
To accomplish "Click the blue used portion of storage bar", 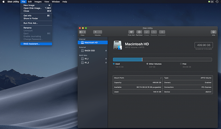I will click(x=128, y=59).
